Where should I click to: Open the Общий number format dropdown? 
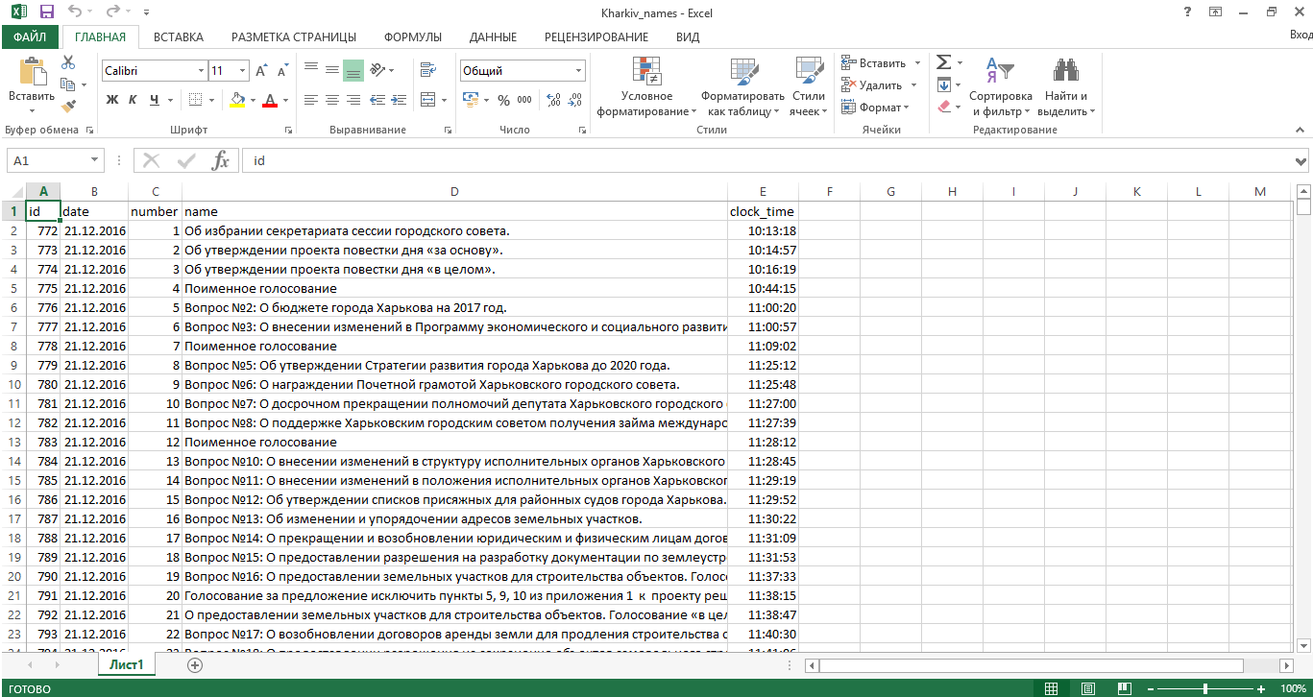(579, 70)
